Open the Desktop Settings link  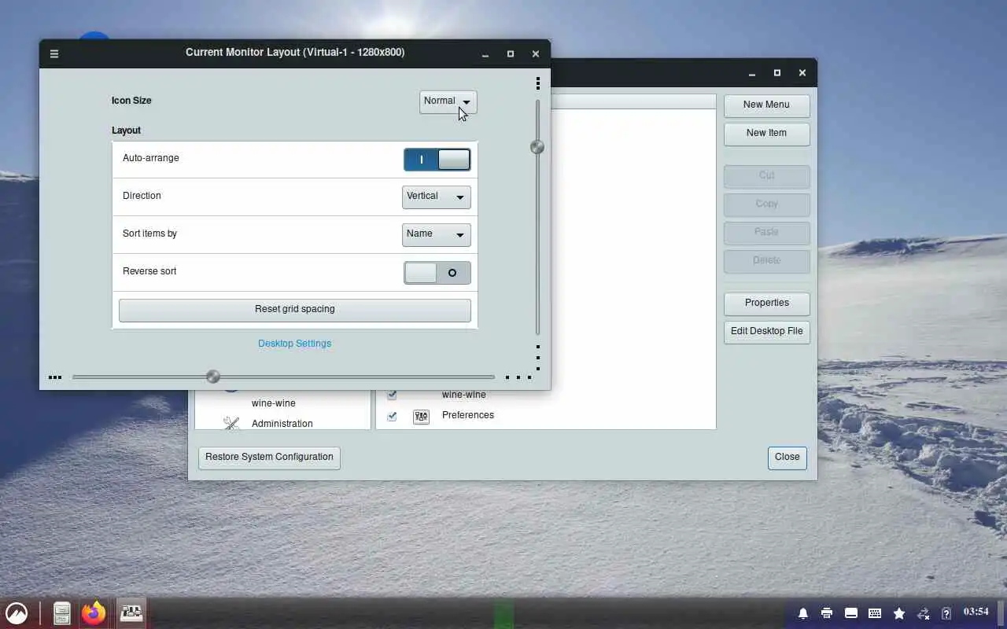click(x=294, y=344)
